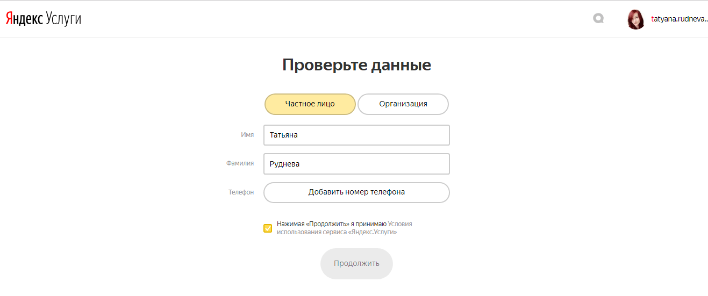Screen dimensions: 708x296
Task: Click the user avatar photo
Action: tap(636, 19)
